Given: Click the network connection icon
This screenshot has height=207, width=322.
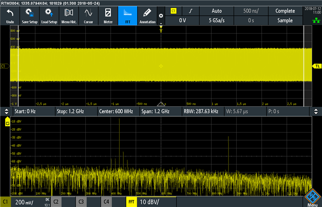Looking at the screenshot, I should point(316,20).
